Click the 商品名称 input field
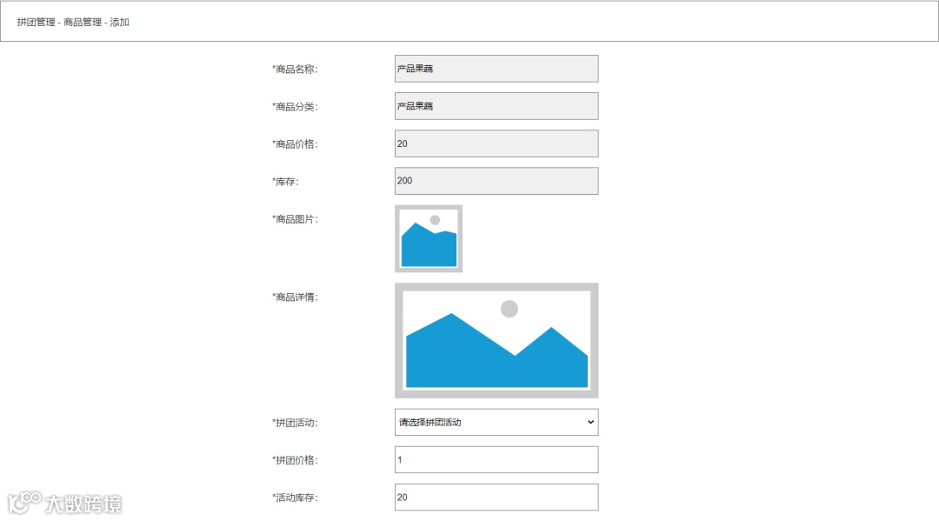939x521 pixels. click(x=496, y=69)
